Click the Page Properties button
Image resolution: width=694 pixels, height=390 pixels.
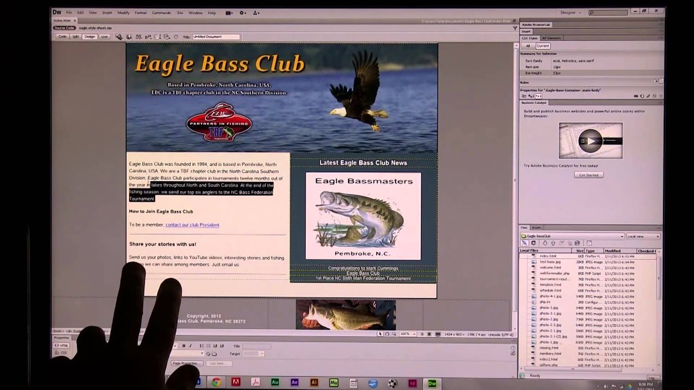186,363
